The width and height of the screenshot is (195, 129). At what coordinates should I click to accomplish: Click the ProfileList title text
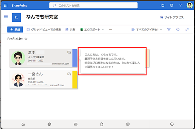15,39
